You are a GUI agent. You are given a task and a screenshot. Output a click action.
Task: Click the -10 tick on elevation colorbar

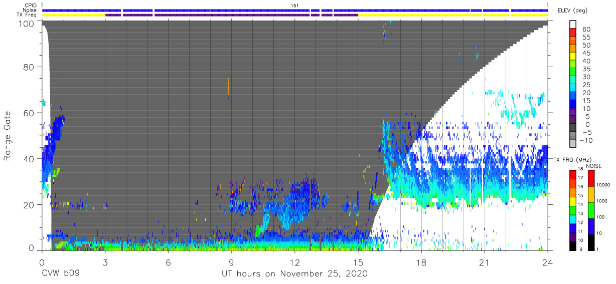coord(585,140)
